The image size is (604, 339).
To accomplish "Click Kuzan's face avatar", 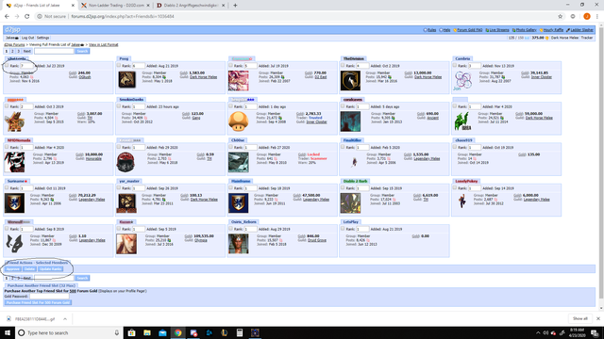I will [126, 243].
